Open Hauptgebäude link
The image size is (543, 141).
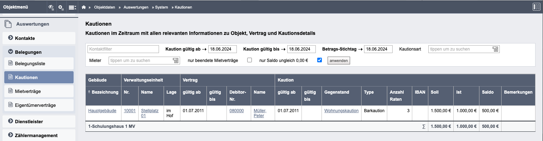(x=102, y=111)
